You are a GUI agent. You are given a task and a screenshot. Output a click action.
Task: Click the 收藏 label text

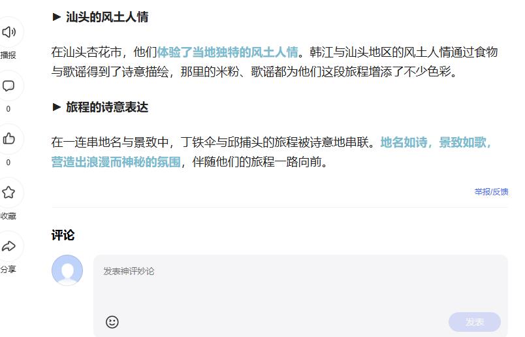click(8, 216)
